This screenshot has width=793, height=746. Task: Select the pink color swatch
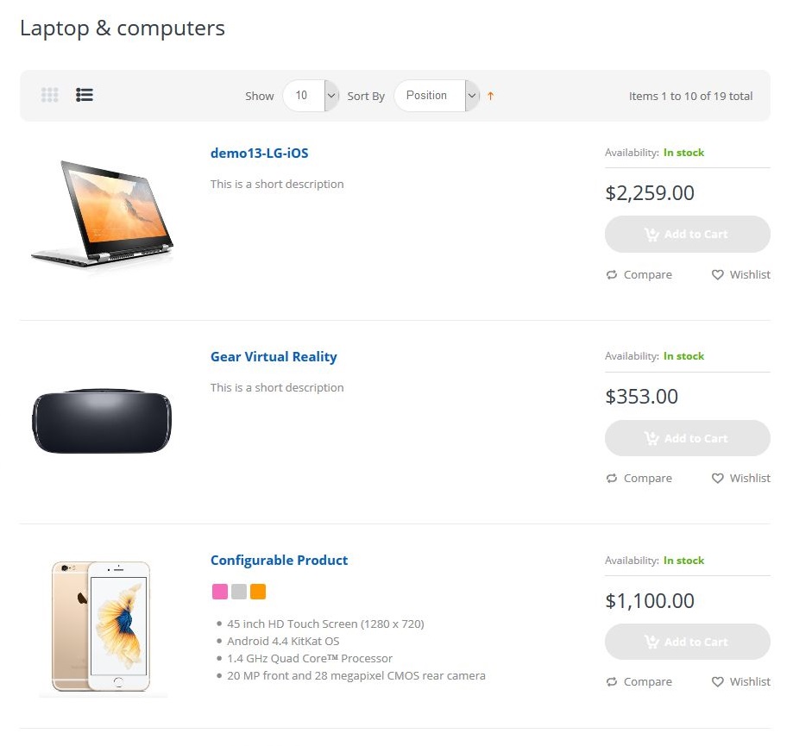[x=220, y=592]
